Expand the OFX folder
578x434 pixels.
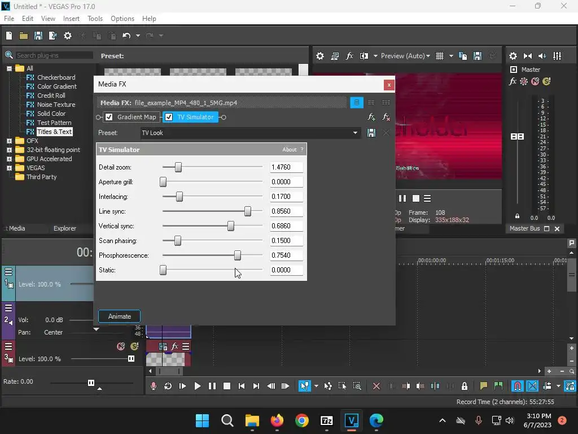coord(9,141)
